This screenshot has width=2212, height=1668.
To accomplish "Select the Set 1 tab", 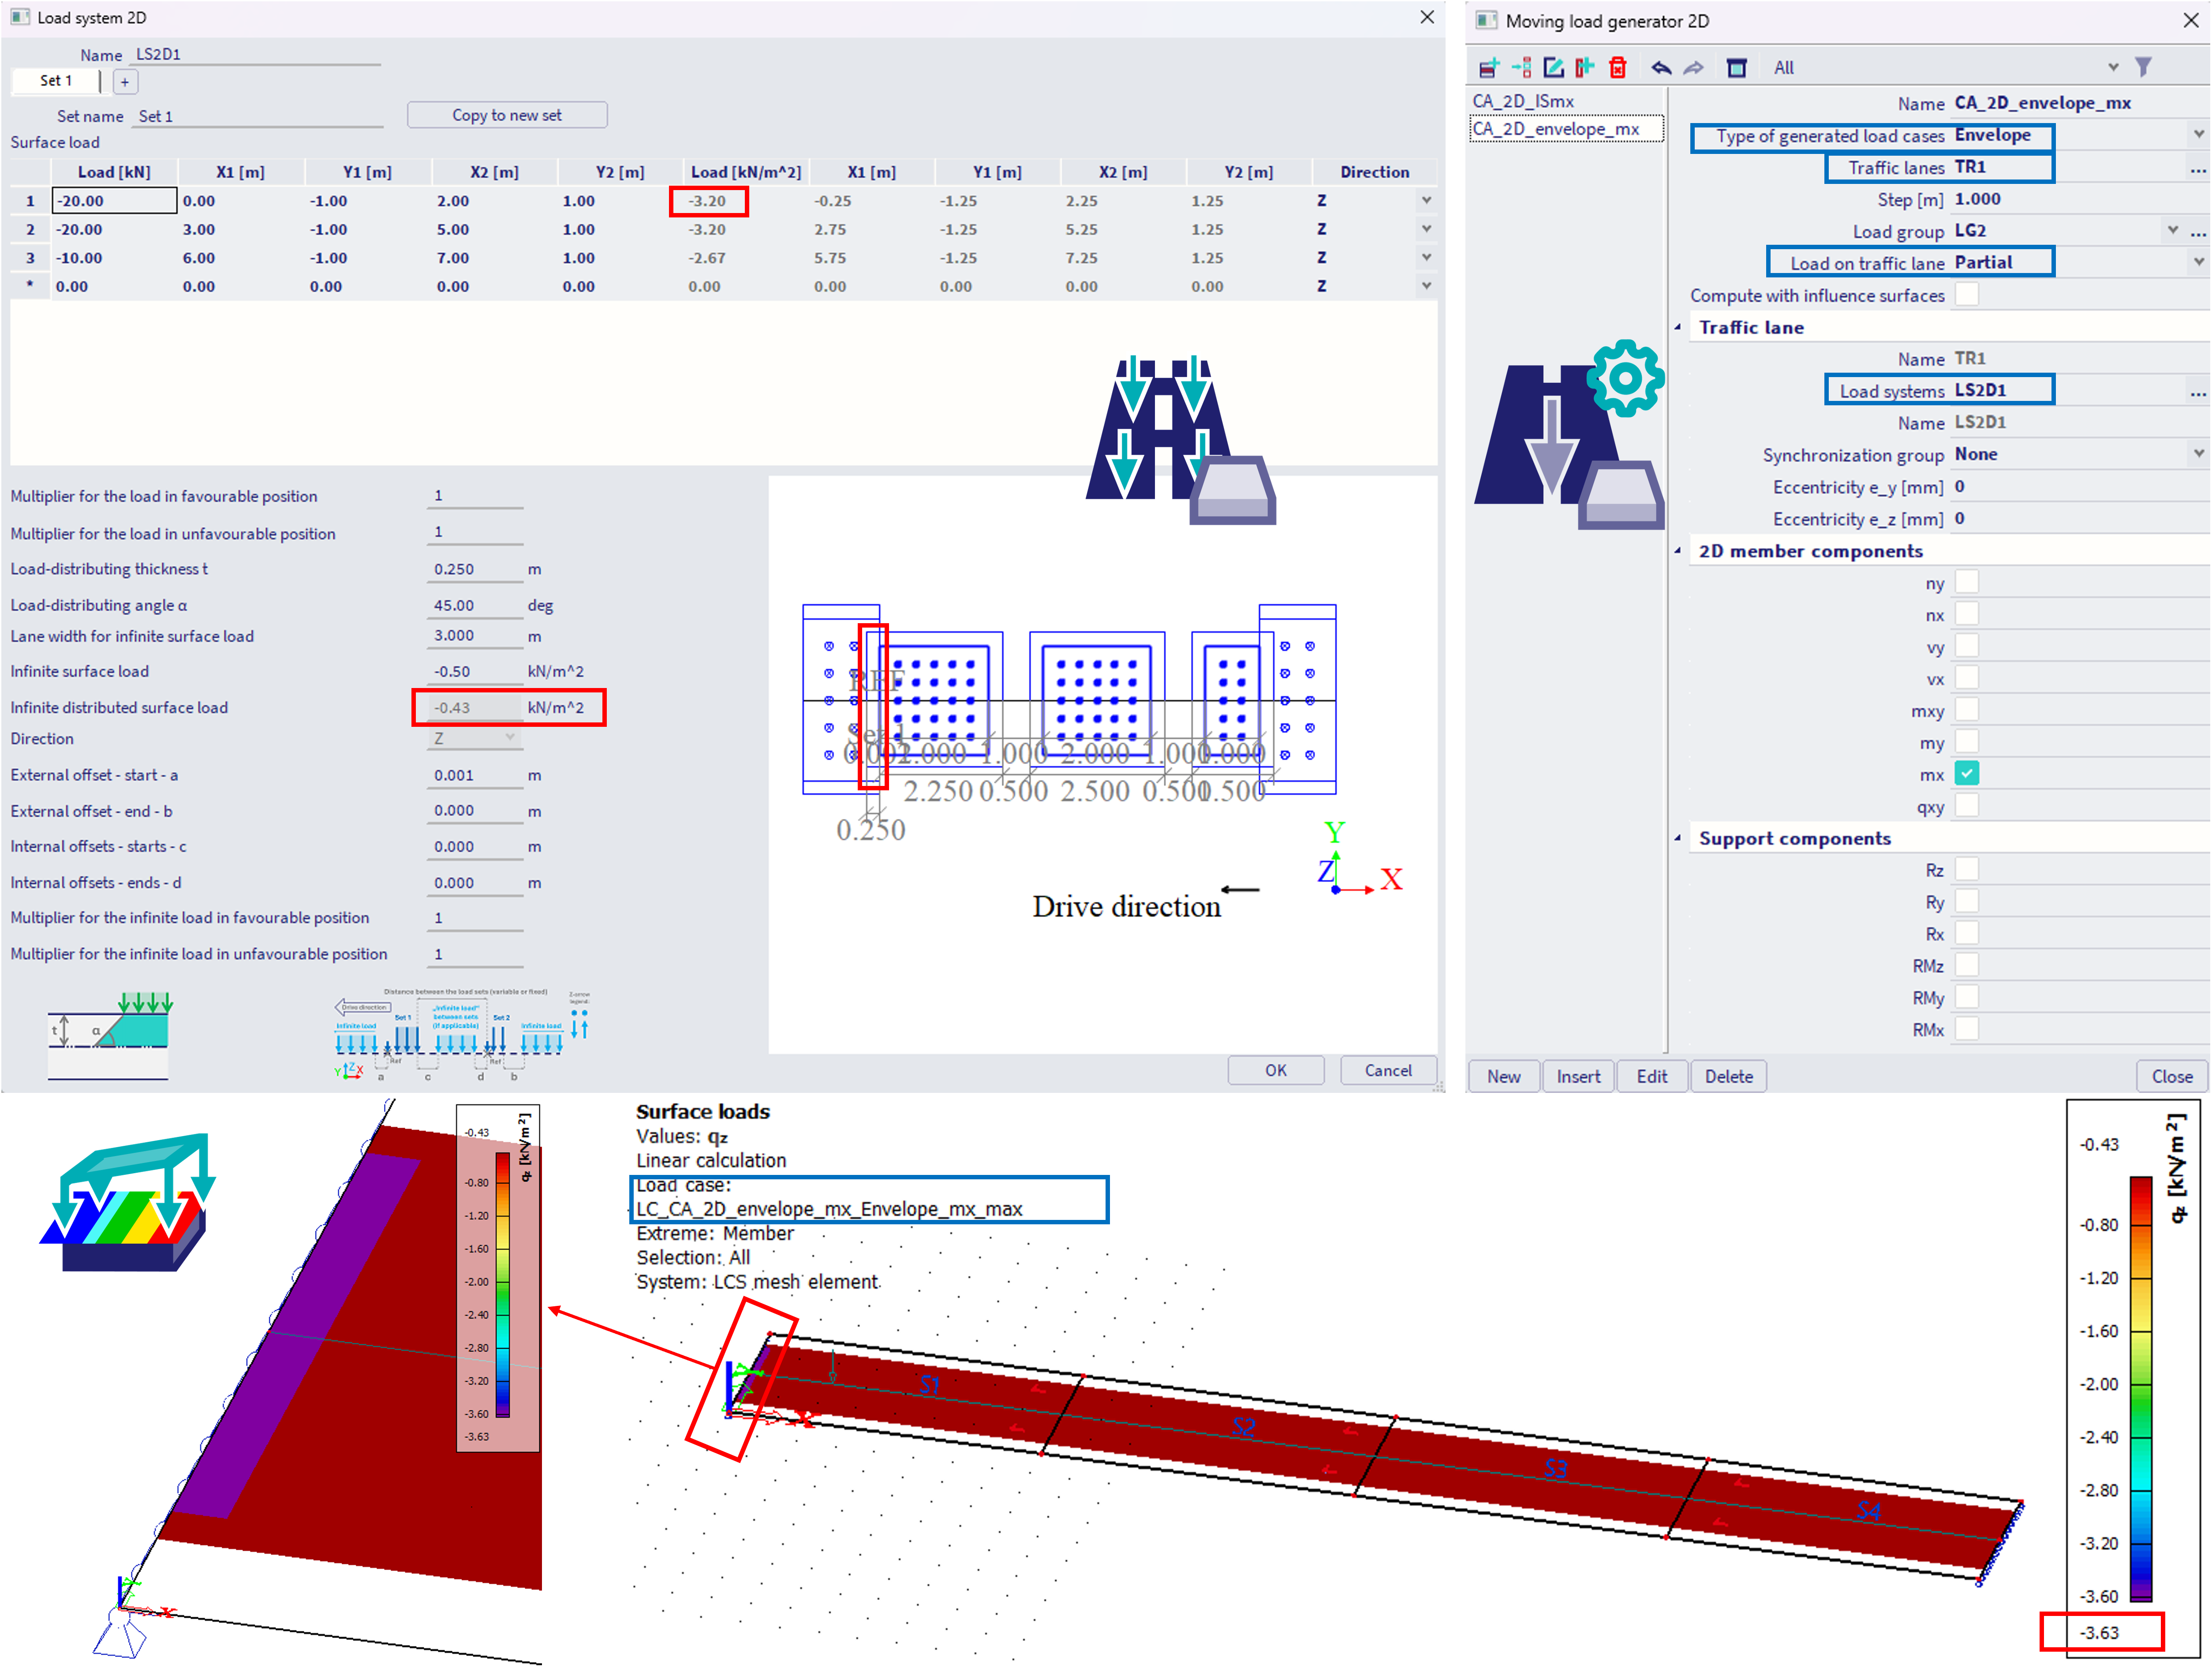I will point(56,81).
